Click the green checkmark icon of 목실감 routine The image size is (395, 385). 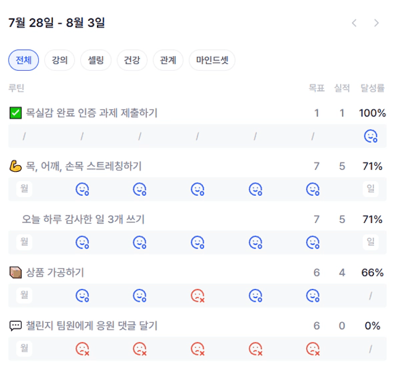click(x=15, y=113)
